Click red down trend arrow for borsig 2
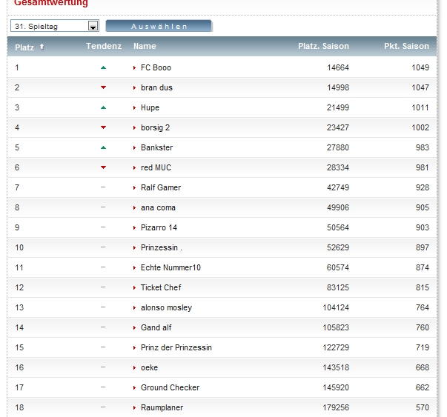Screen dimensions: 447x417 point(103,127)
